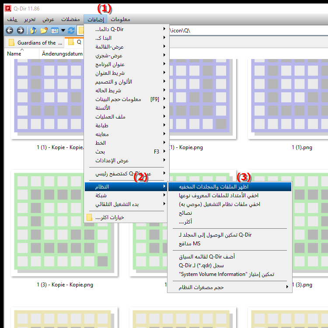Open معلومات حجم البينات F9 submenu

[126, 99]
